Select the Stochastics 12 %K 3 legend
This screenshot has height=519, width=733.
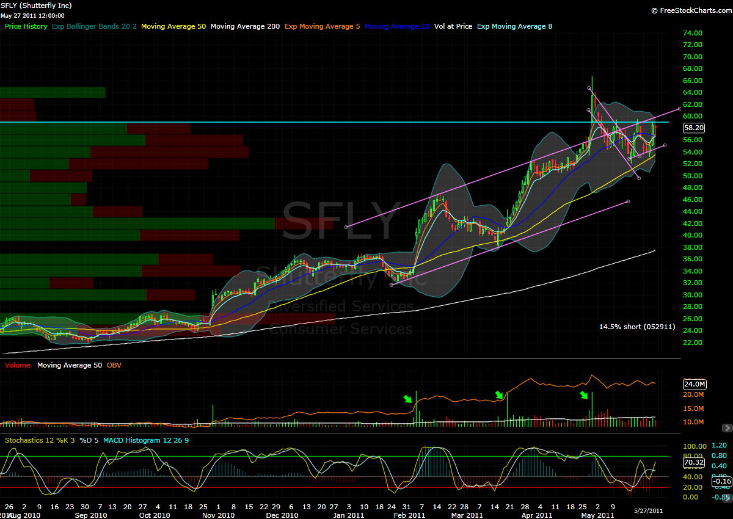(x=39, y=440)
